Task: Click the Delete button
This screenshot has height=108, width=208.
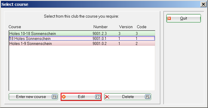Action: [128, 97]
